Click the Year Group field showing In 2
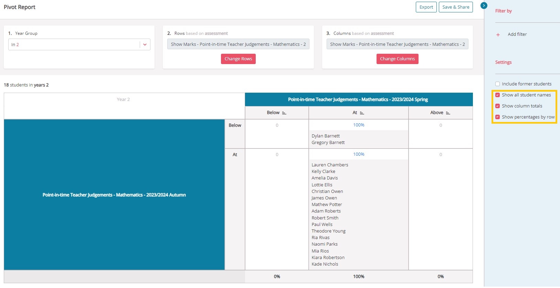This screenshot has height=288, width=560. 79,44
